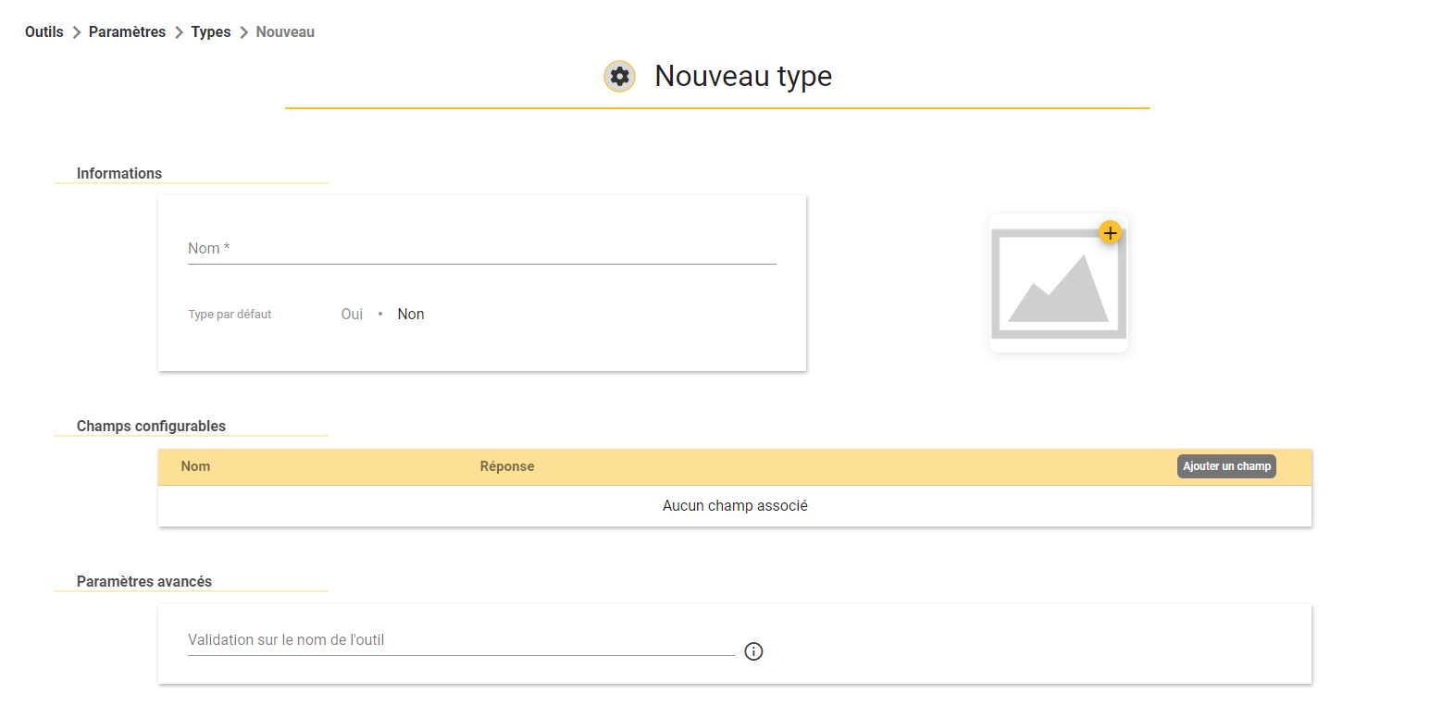Click the Ajouter un champ button
Screen dimensions: 1442x706
point(1226,466)
